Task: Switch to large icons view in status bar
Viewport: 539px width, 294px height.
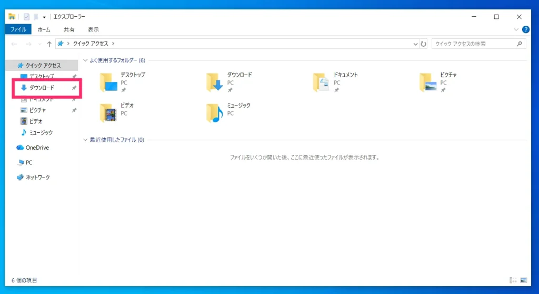Action: coord(524,280)
